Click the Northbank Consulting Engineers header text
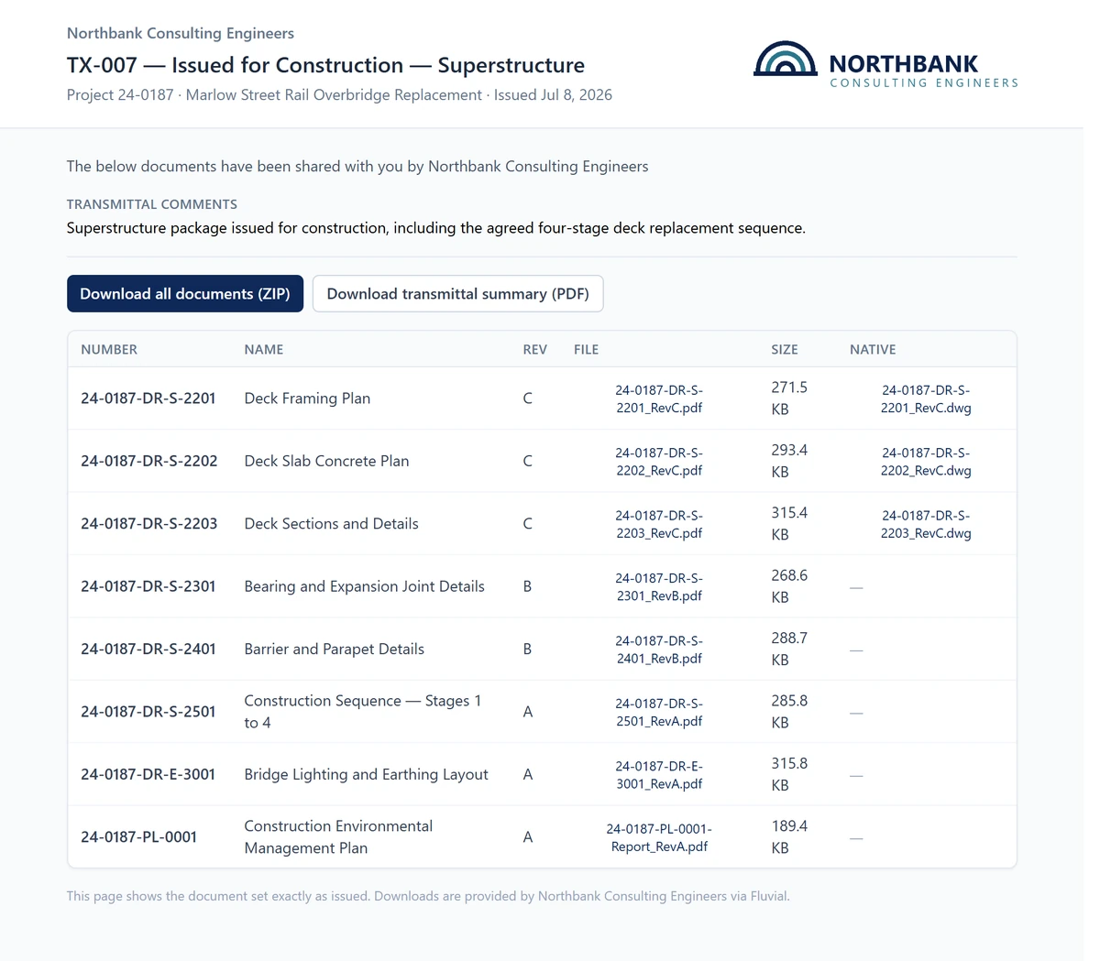The image size is (1100, 961). click(181, 33)
